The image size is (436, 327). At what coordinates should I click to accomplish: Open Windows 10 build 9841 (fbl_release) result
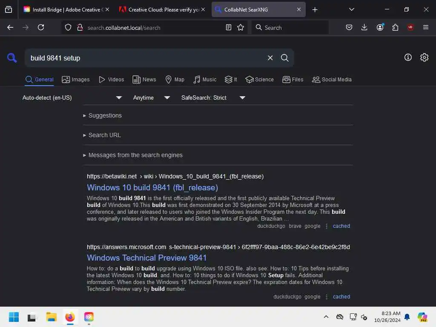tap(152, 188)
